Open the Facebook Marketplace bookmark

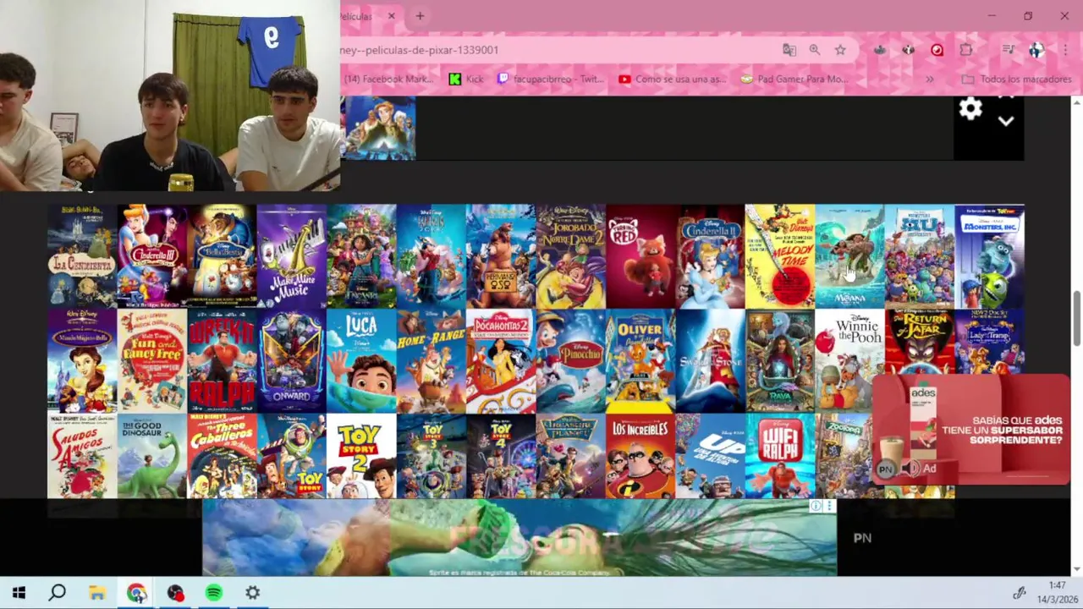click(x=388, y=79)
